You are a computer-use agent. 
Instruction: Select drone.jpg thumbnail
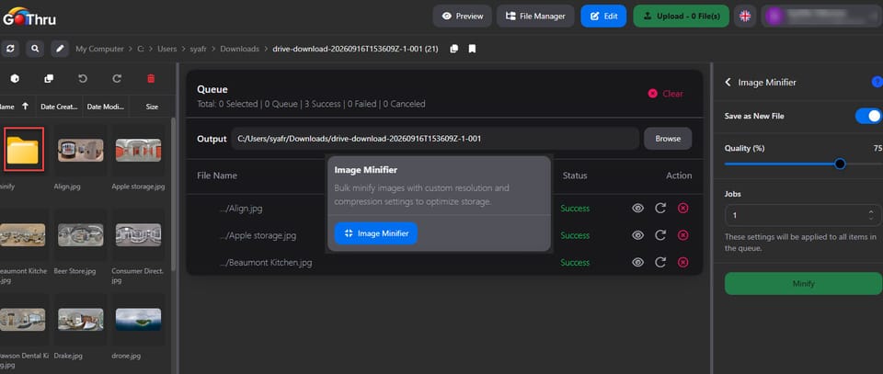138,320
